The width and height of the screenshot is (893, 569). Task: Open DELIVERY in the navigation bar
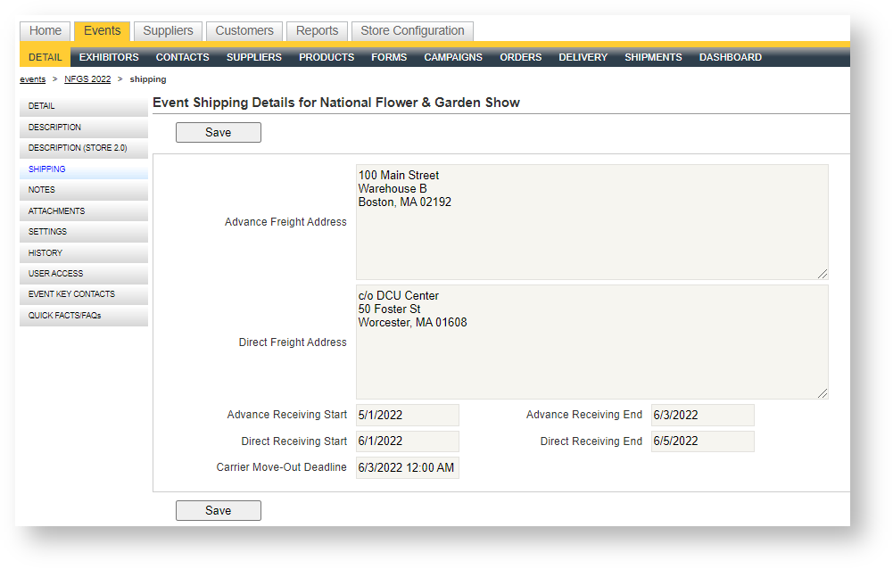(x=583, y=57)
